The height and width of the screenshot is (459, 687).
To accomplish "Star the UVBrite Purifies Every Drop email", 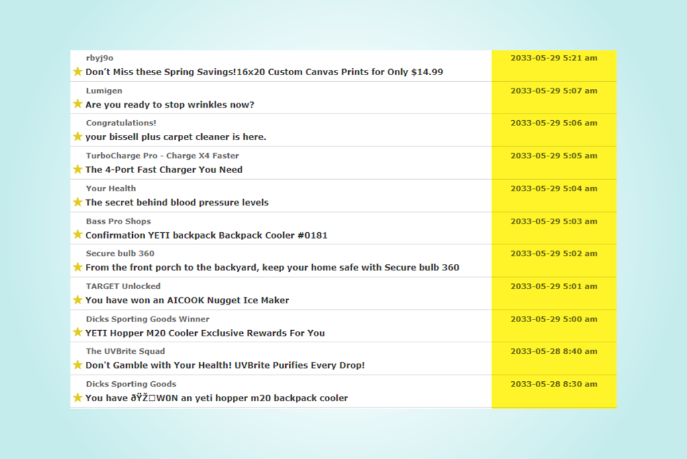I will pos(78,365).
